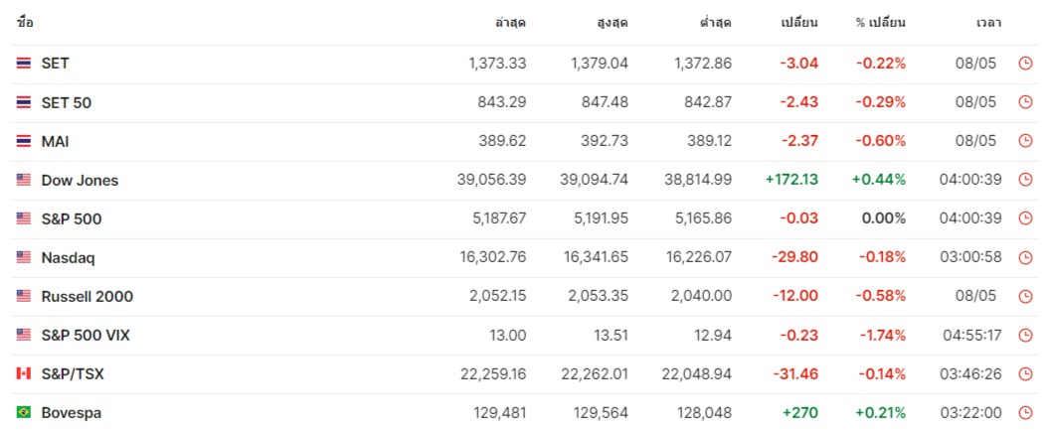Click the ชื่อ column header
This screenshot has height=431, width=1046.
[25, 22]
